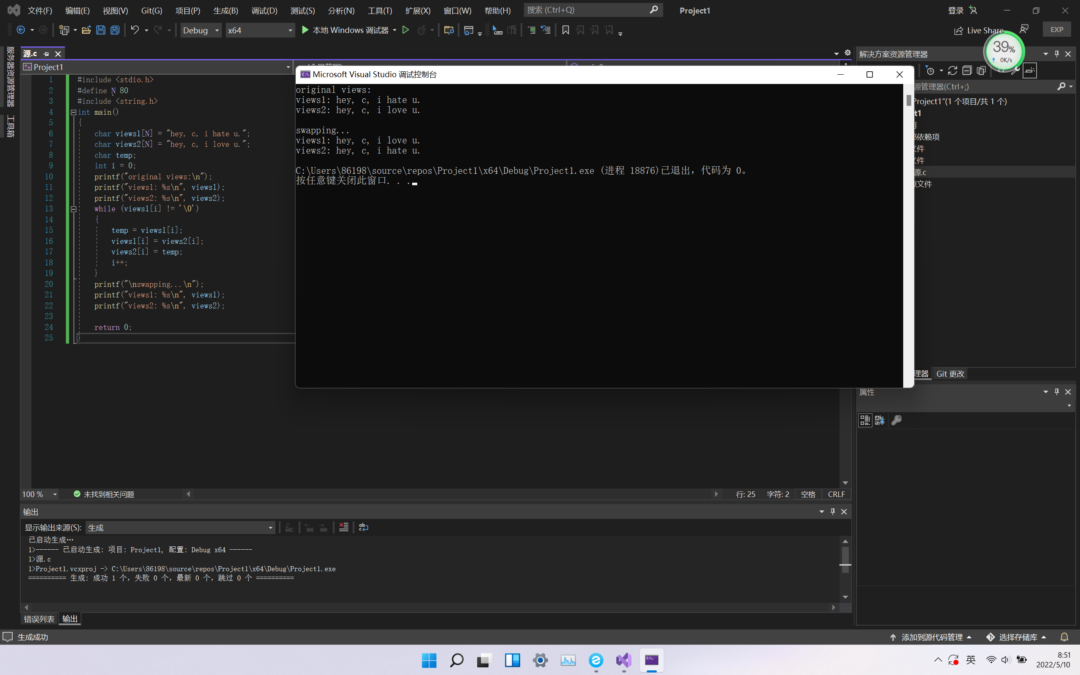Open the 调试(D) menu
The width and height of the screenshot is (1080, 675).
pyautogui.click(x=264, y=10)
